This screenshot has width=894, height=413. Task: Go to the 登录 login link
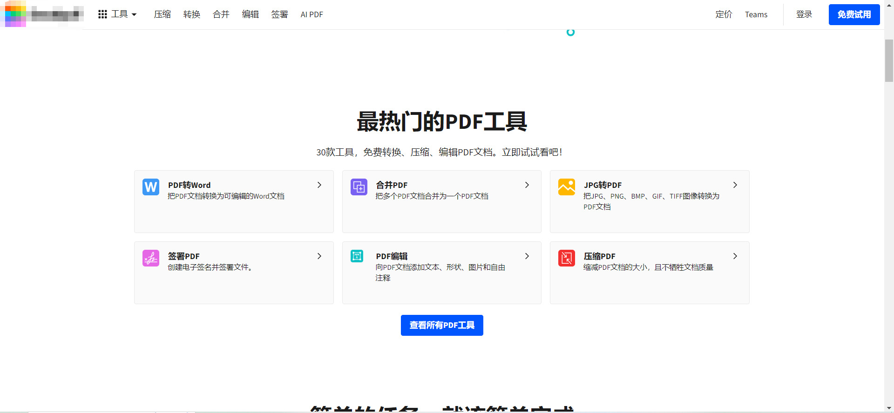point(804,14)
